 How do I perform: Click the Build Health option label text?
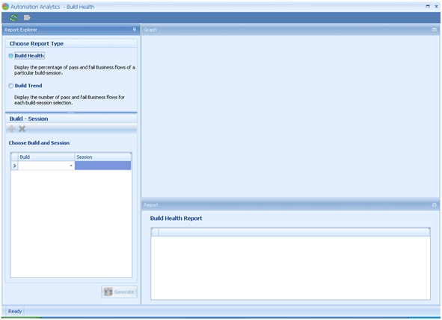click(29, 56)
